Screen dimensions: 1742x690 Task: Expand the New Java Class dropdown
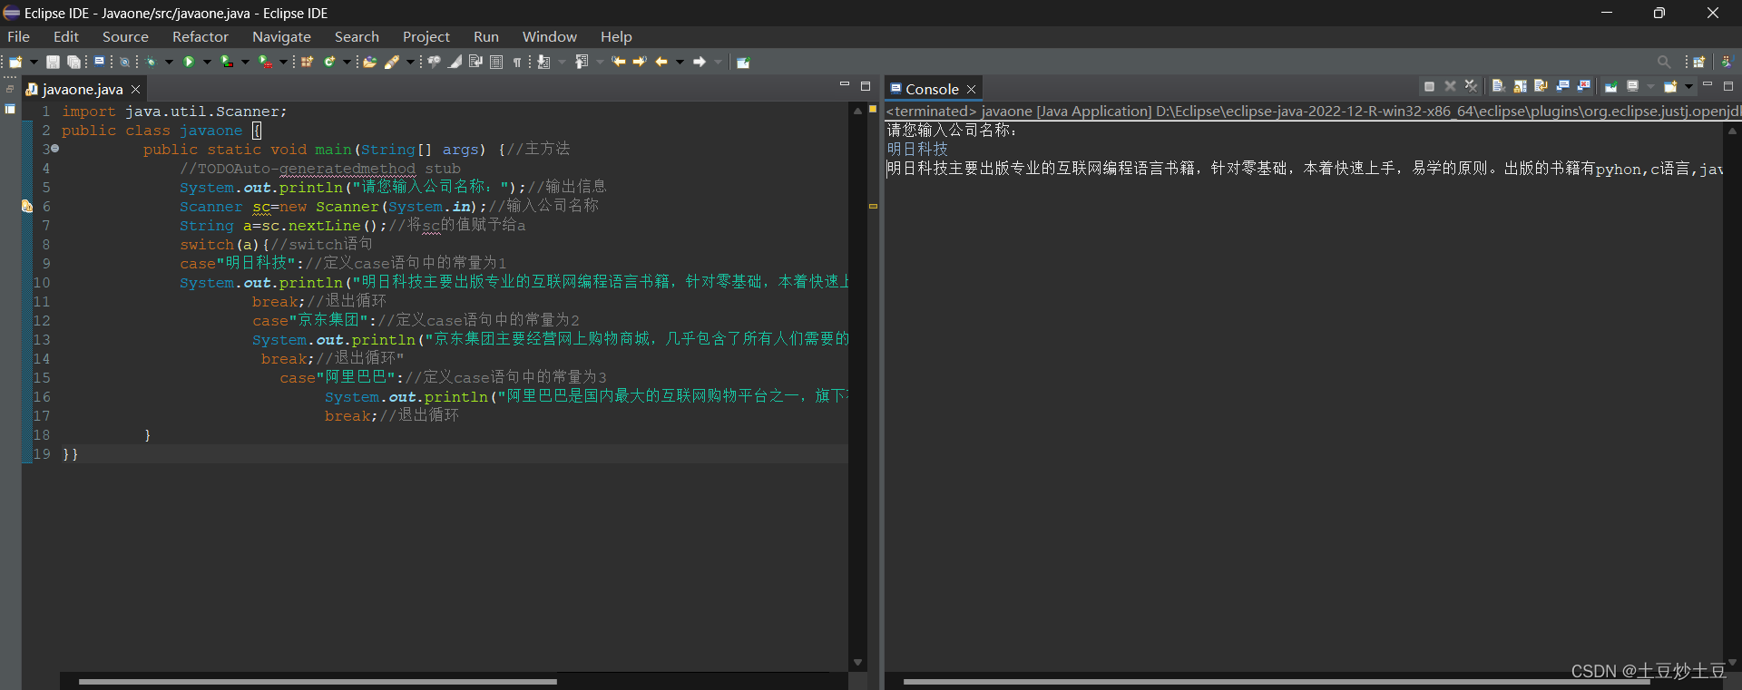coord(347,62)
